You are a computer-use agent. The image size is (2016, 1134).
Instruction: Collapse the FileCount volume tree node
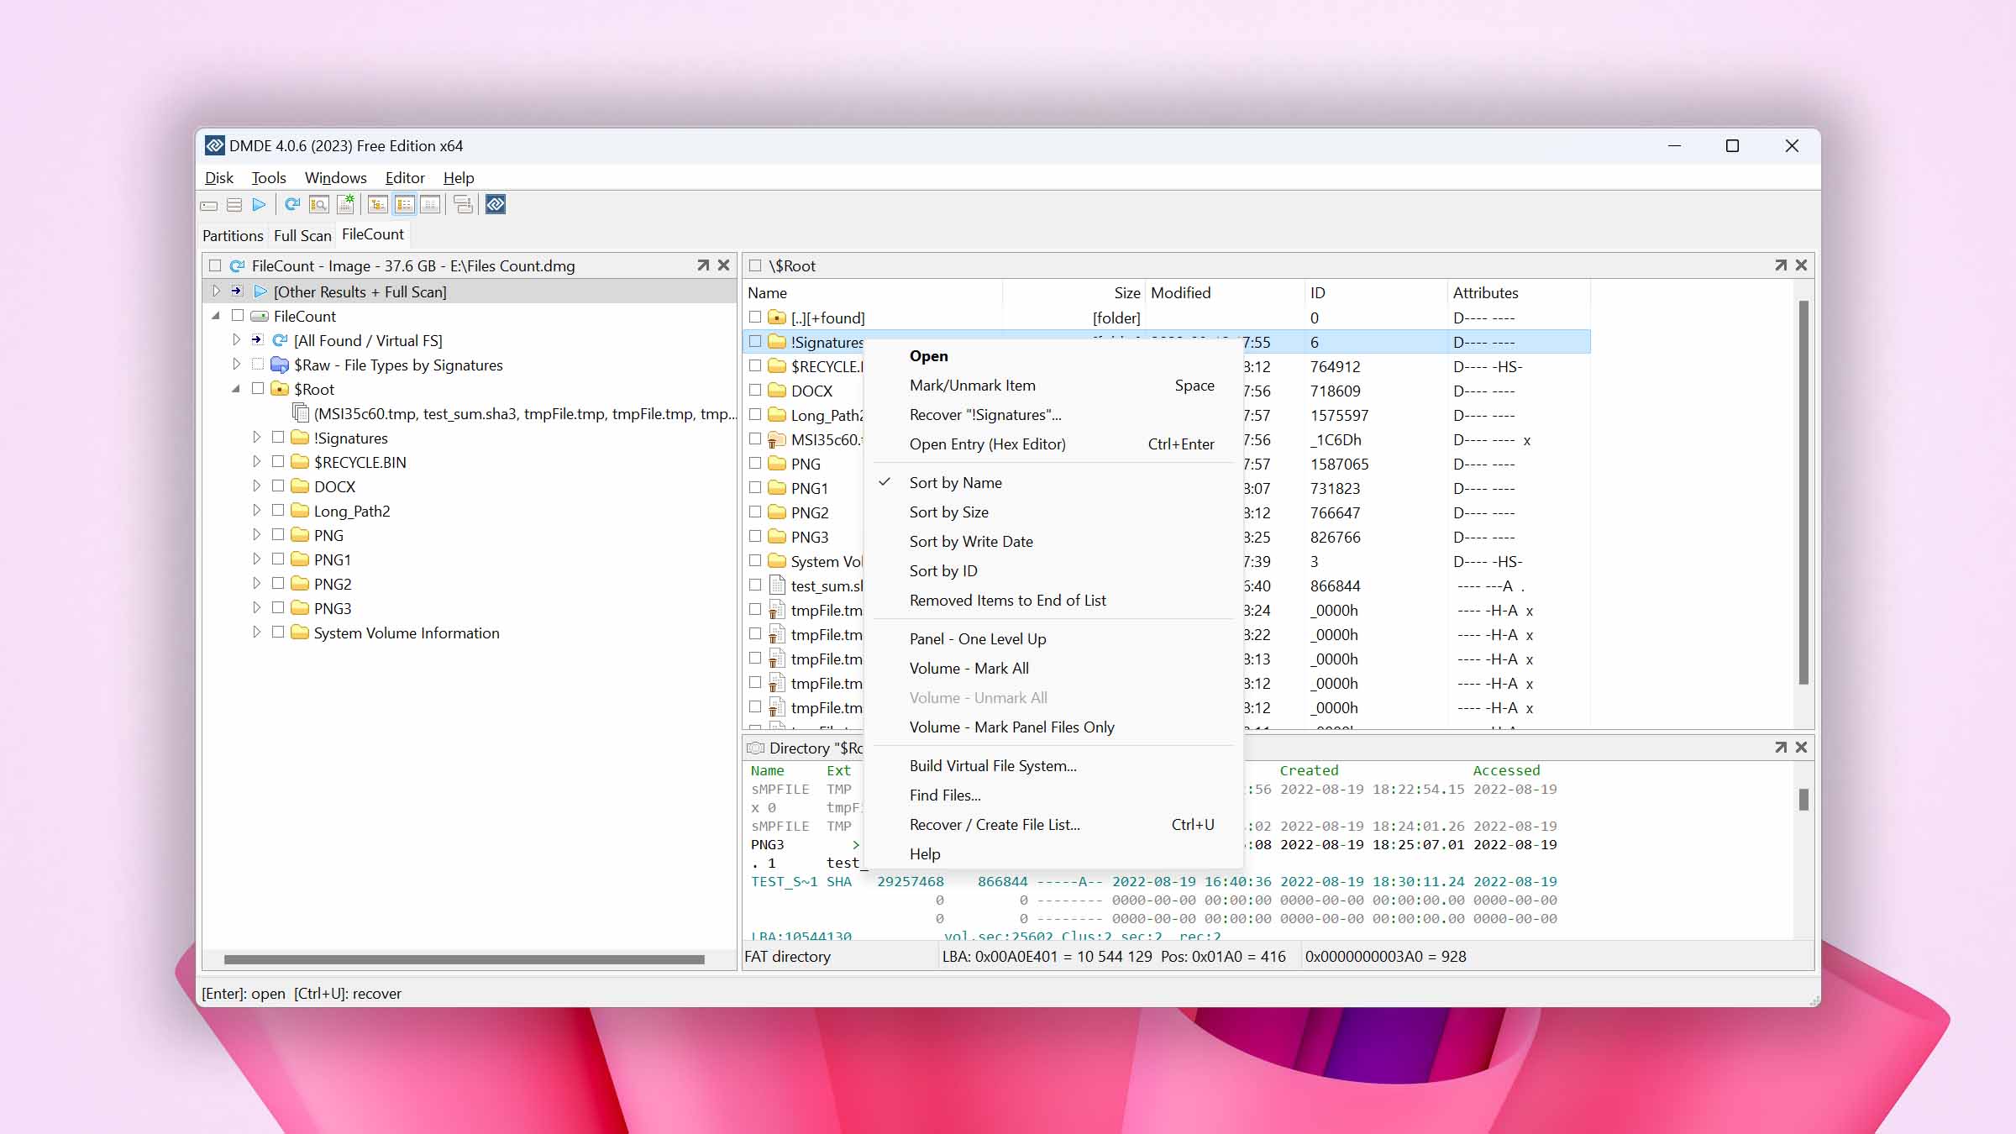(217, 316)
